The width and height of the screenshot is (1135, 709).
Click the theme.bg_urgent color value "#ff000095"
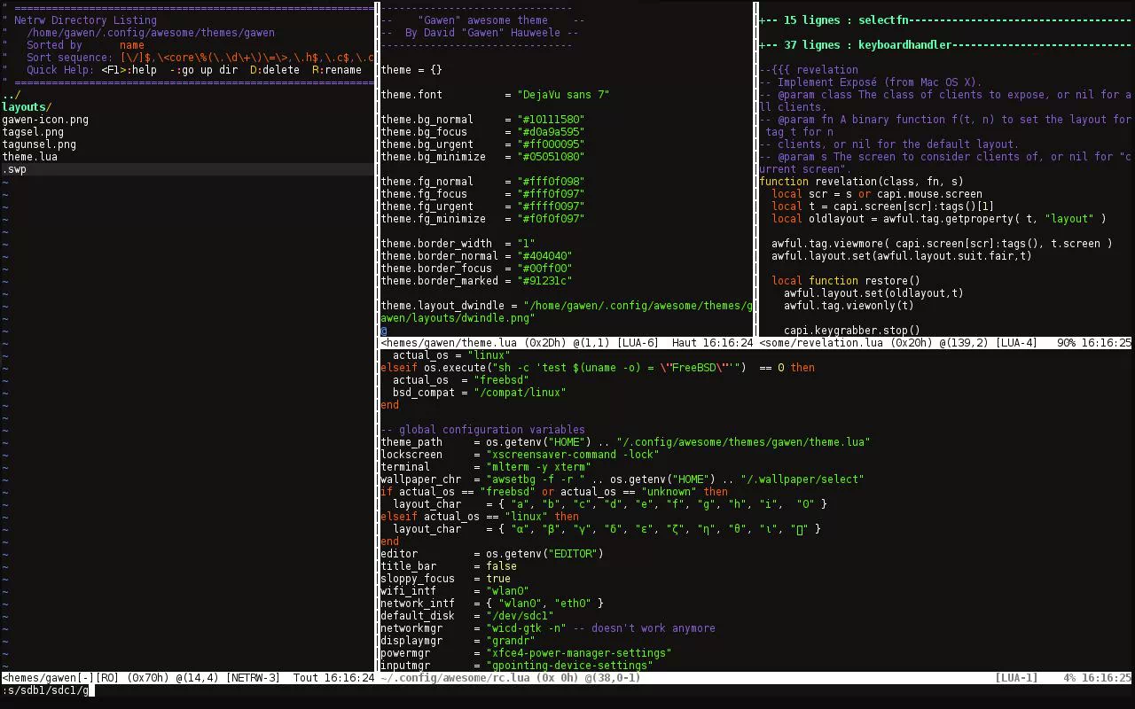[x=551, y=144]
